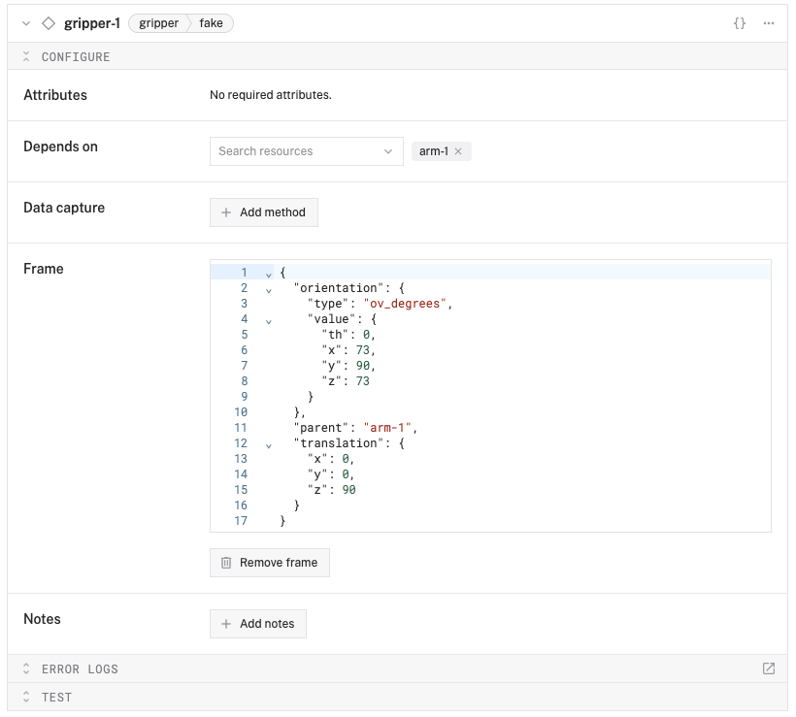Image resolution: width=796 pixels, height=717 pixels.
Task: Fold the translation block on line 12
Action: (269, 444)
